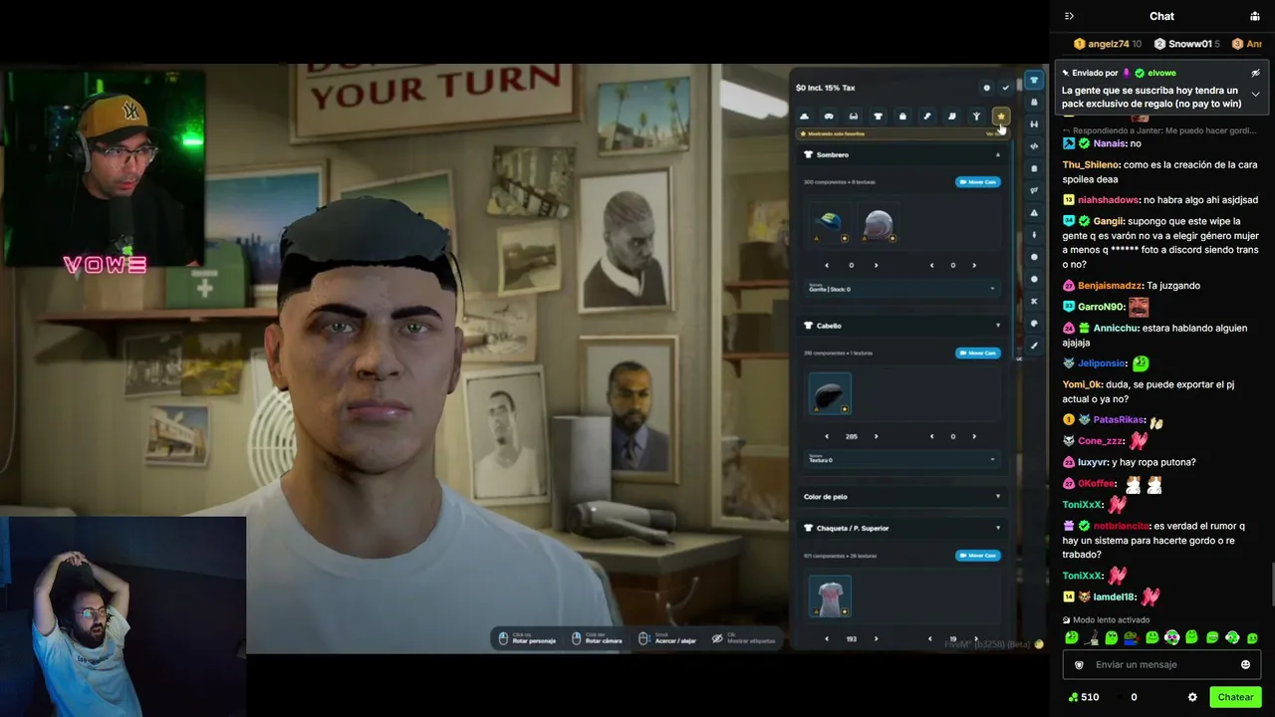1275x717 pixels.
Task: Open the green points icon showing 510
Action: 1073,697
